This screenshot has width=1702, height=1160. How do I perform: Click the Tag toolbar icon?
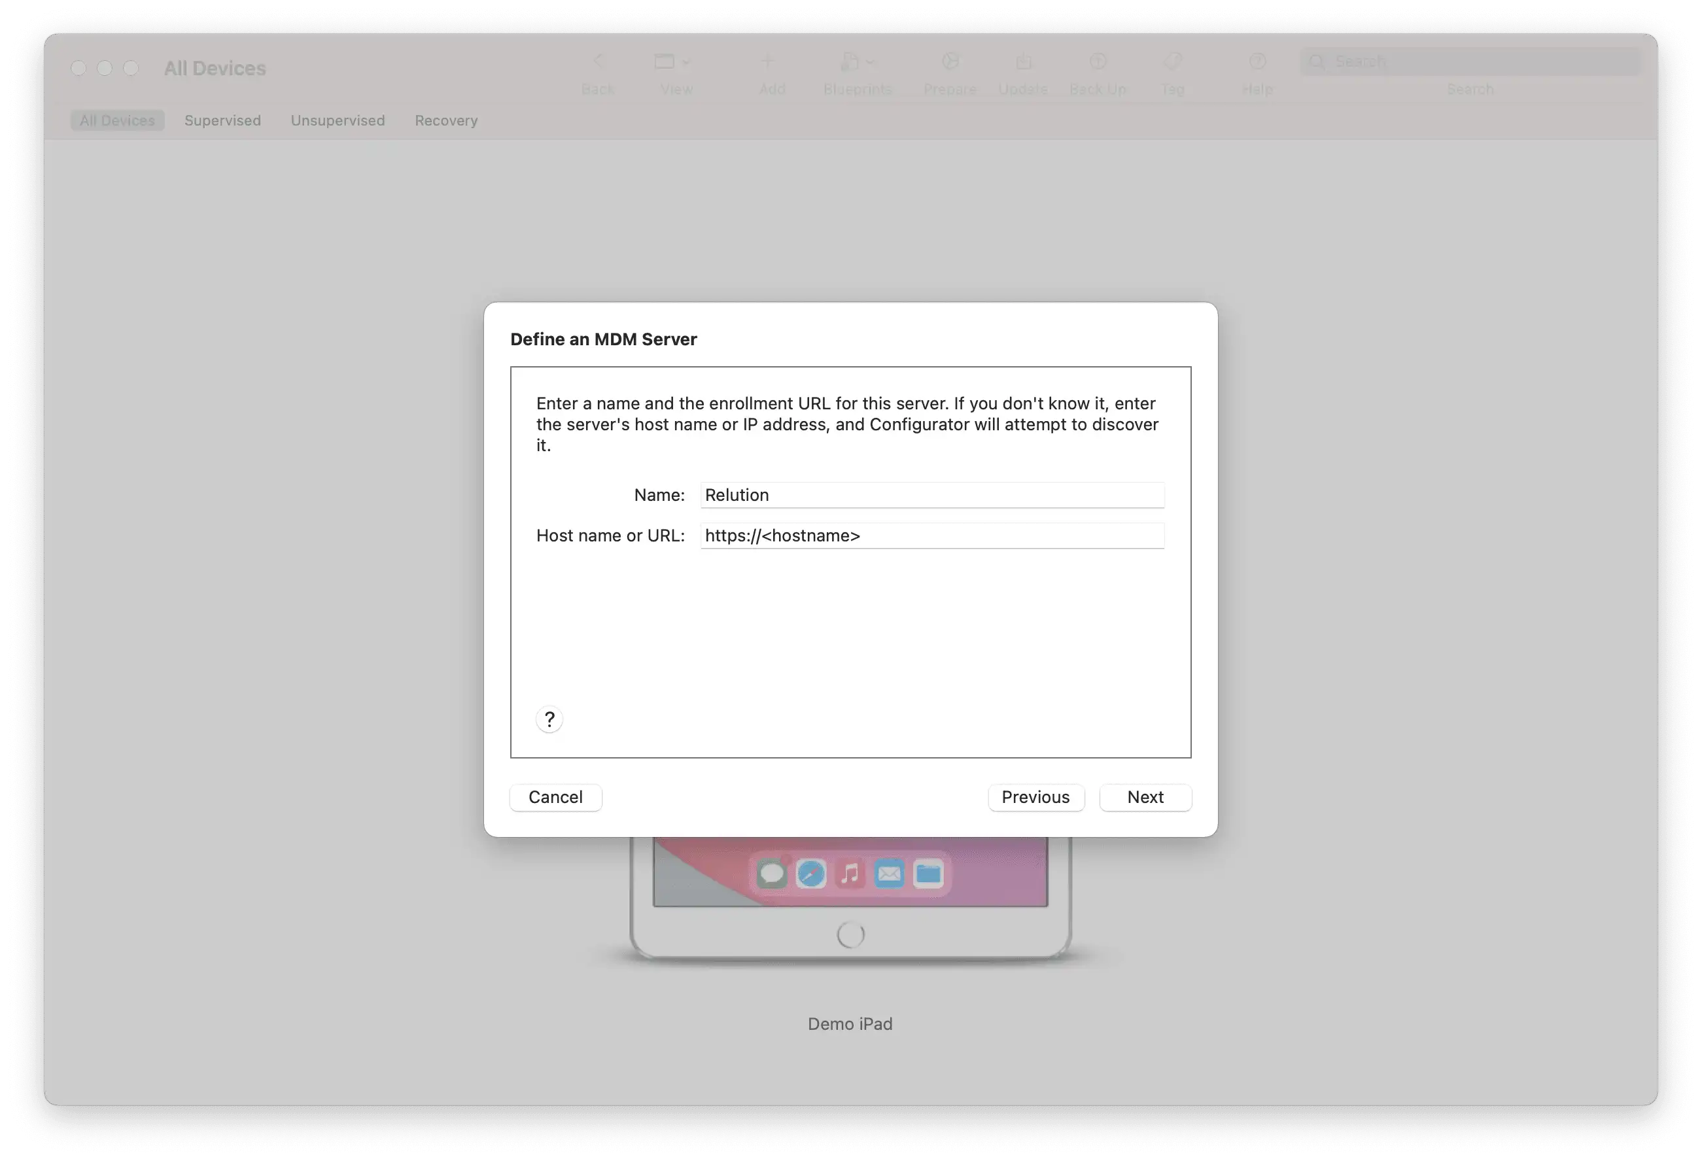1173,61
